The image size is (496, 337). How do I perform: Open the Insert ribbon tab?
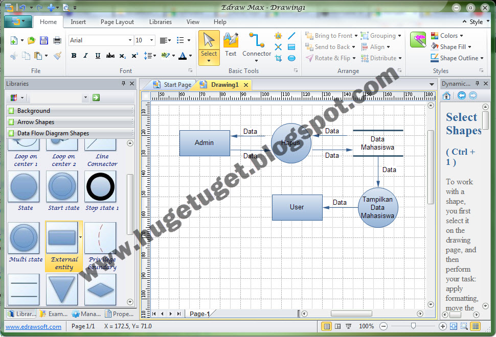click(x=78, y=22)
